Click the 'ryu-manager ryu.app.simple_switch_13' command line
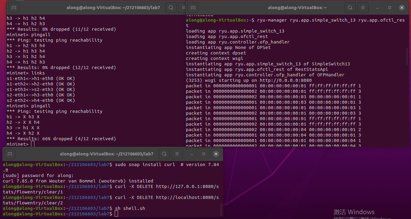This screenshot has height=219, width=411. tap(295, 23)
